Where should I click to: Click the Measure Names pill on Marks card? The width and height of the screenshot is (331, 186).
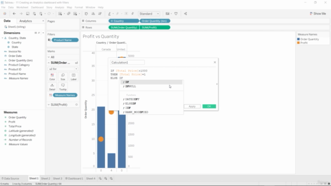point(65,95)
